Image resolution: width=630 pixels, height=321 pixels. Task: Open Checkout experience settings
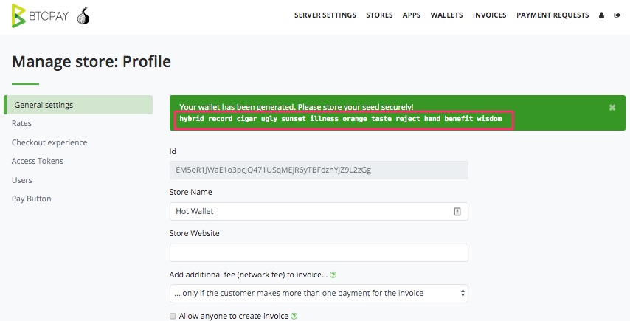[x=49, y=142]
